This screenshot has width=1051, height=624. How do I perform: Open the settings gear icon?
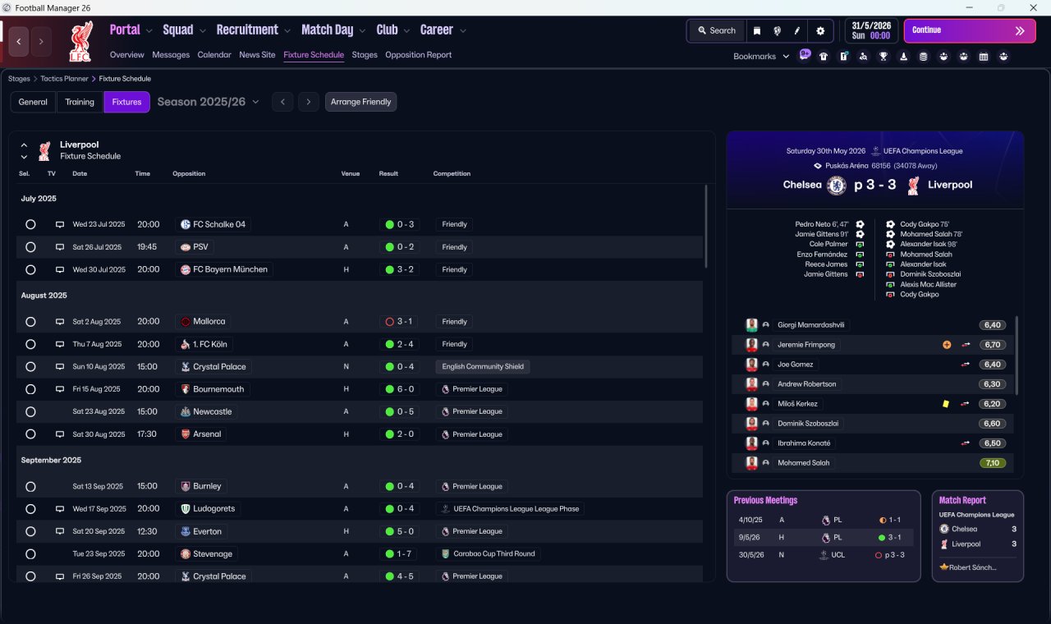pyautogui.click(x=819, y=30)
